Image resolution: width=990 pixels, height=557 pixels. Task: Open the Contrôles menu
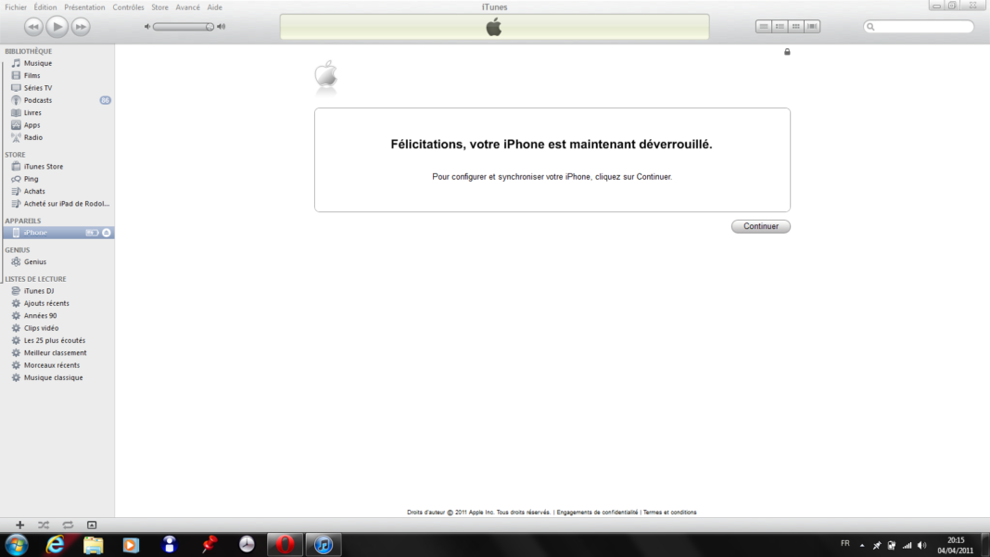click(128, 6)
